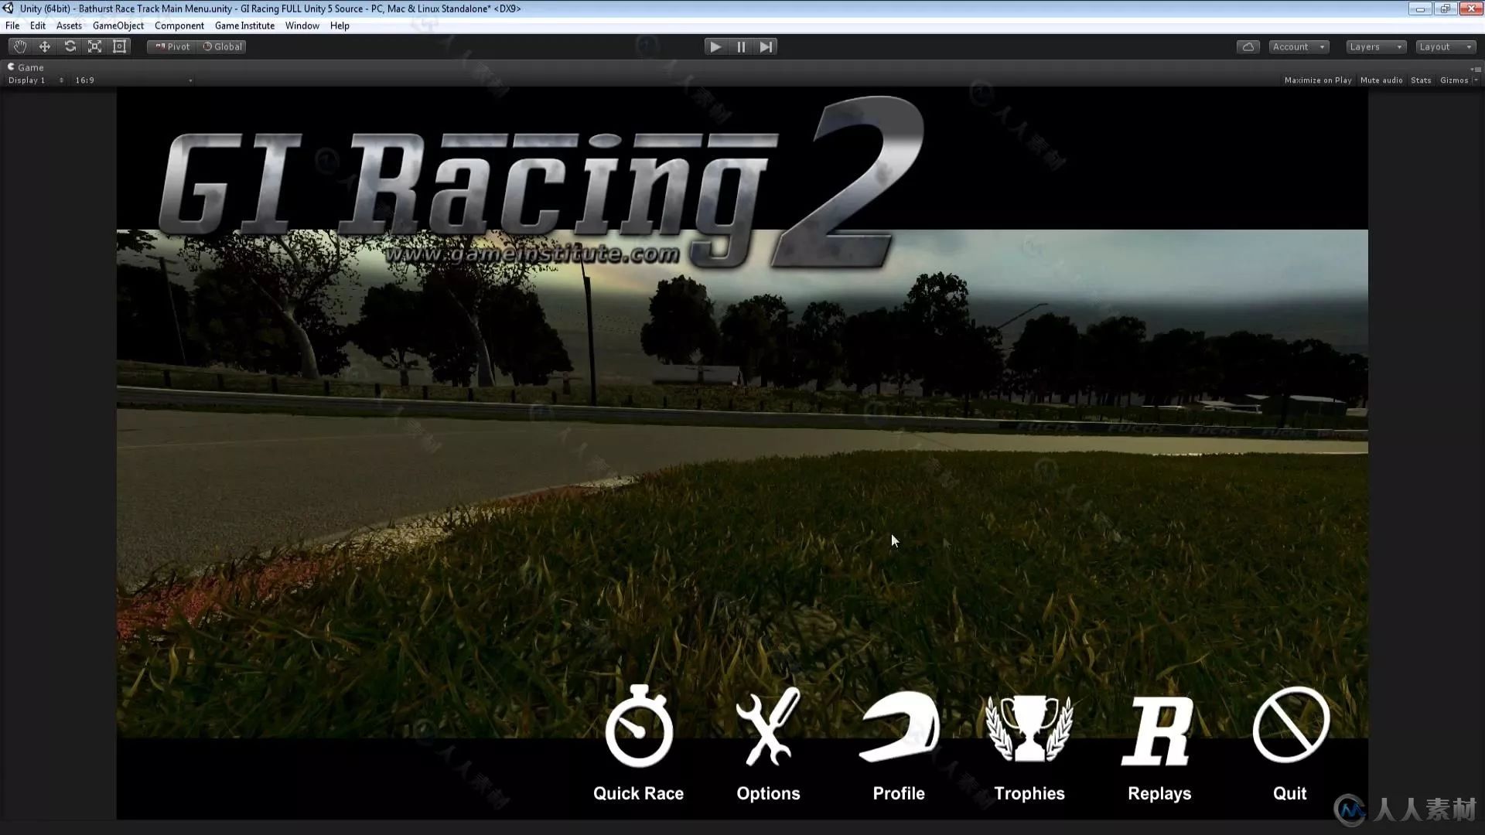
Task: Click the Trophies cup icon
Action: (1029, 728)
